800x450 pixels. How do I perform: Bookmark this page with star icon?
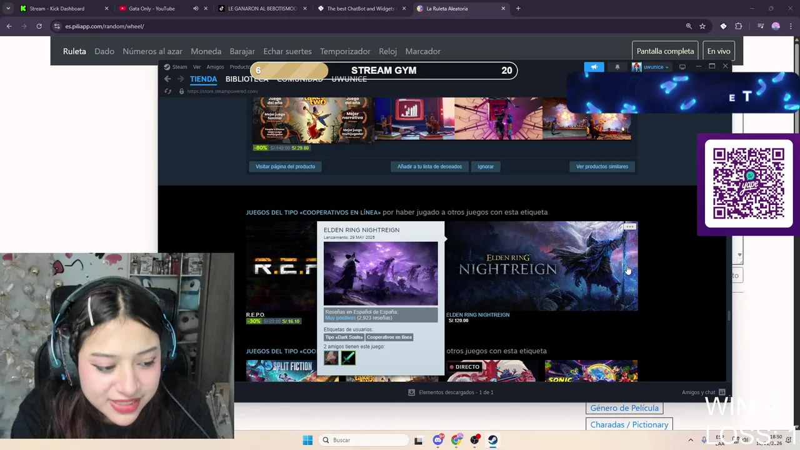click(x=702, y=26)
